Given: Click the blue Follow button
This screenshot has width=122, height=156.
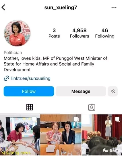Looking at the screenshot, I should coord(29,91).
